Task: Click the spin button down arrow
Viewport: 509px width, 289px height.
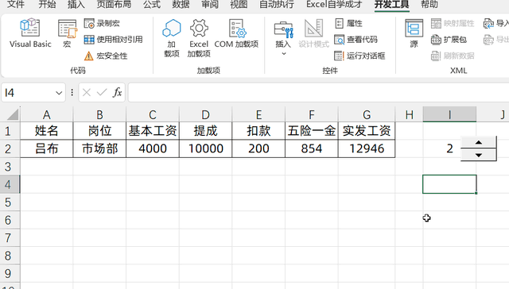Action: pos(479,155)
